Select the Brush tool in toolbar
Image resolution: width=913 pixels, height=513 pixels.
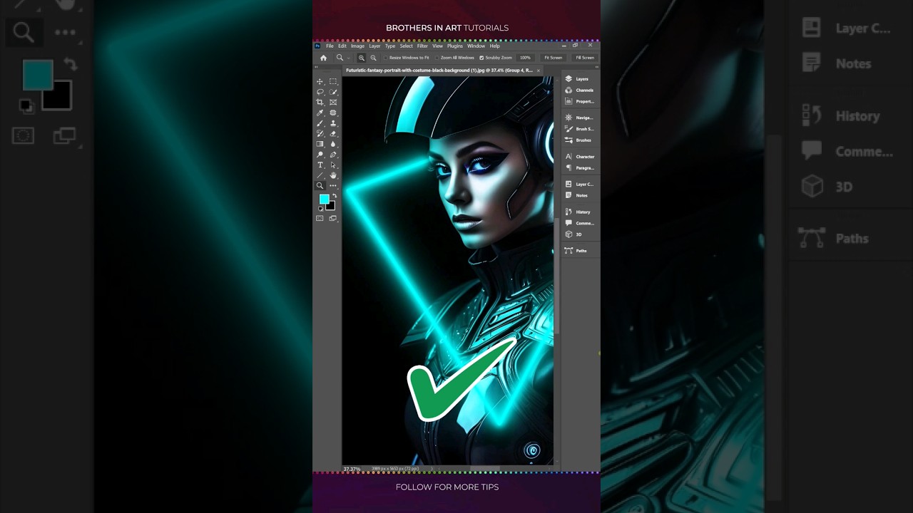click(320, 123)
